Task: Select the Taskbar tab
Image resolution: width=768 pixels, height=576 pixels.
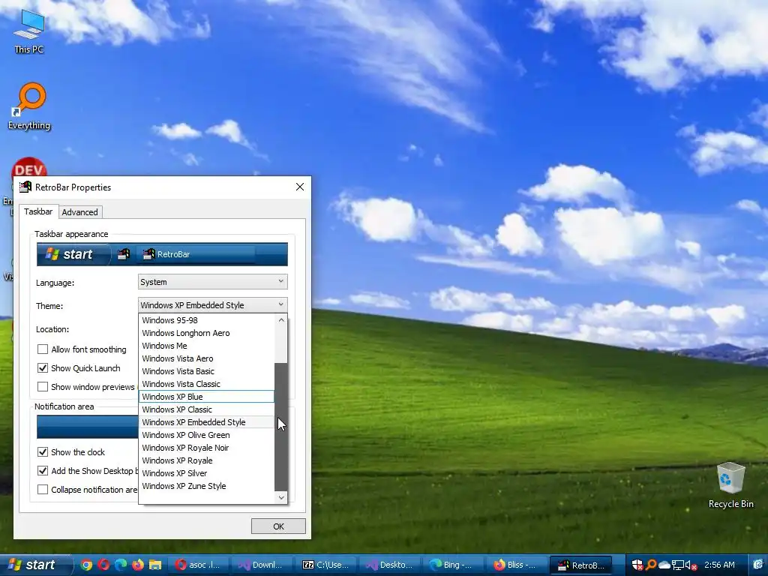Action: [38, 211]
